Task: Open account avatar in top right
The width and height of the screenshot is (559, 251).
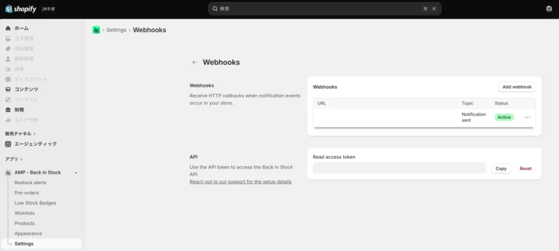Action: [549, 9]
